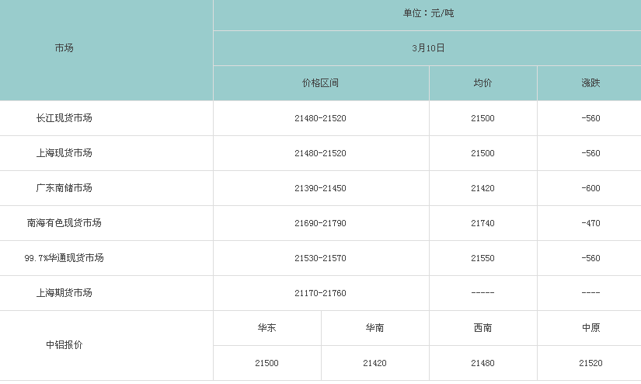Select the 99.7%华通现货市场 row label

point(64,258)
